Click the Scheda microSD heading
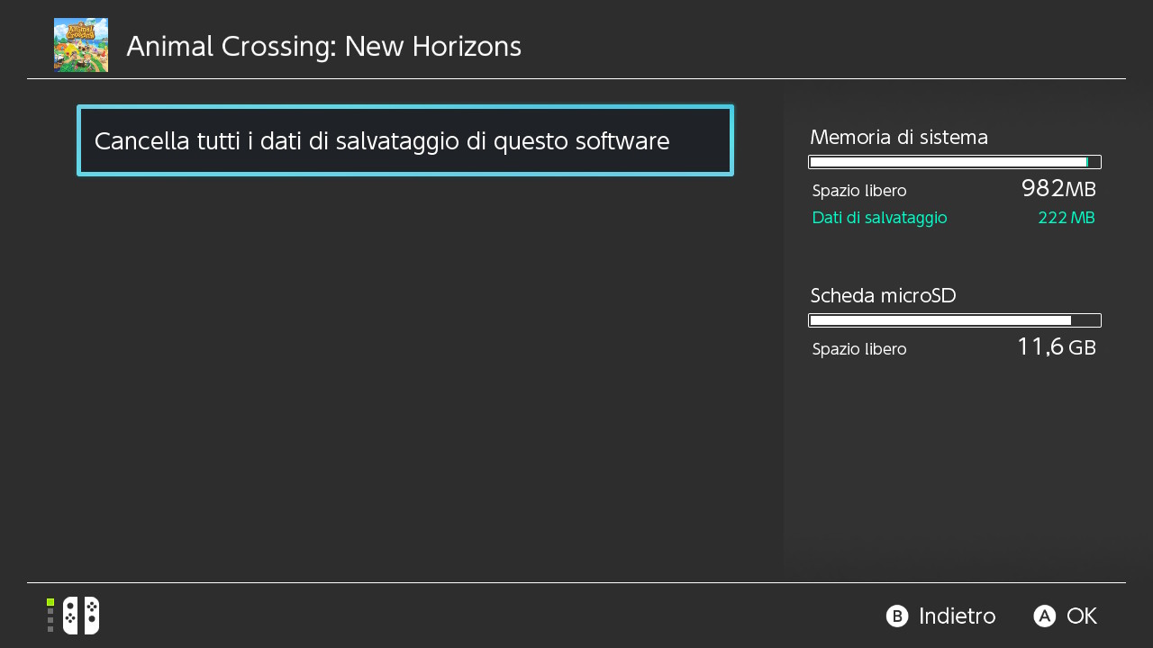This screenshot has width=1153, height=648. tap(883, 296)
